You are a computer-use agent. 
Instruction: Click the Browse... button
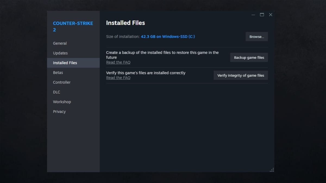256,37
